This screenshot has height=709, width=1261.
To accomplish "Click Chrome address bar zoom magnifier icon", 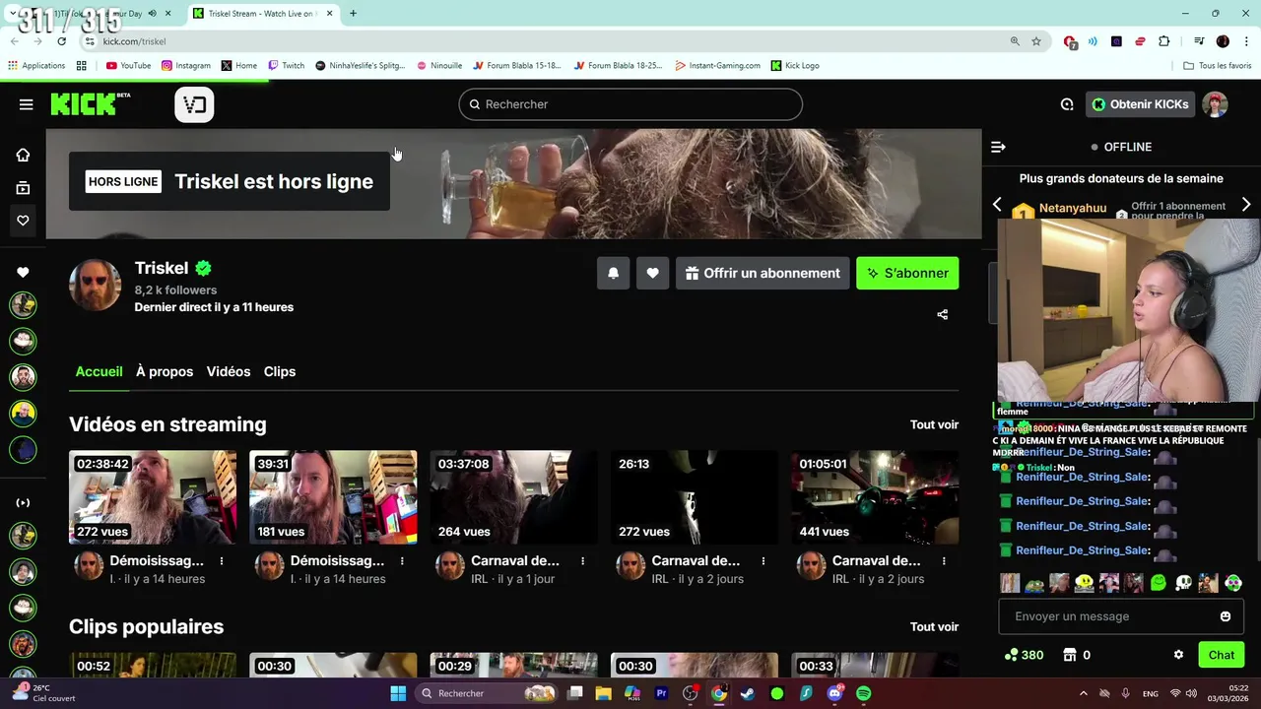I will point(1015,41).
